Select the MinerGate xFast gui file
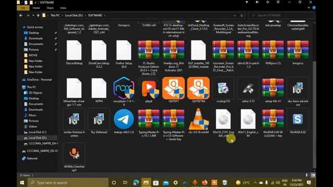This screenshot has height=187, width=333. (74, 88)
